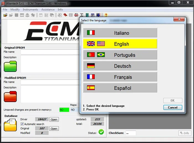194x143 pixels.
Task: Click the Modified EPROM Description box
Action: coord(50,94)
